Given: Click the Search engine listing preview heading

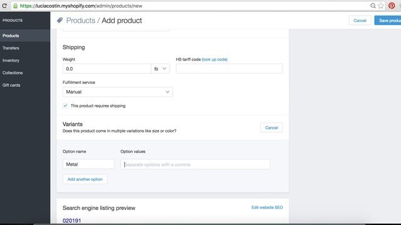Looking at the screenshot, I should [99, 208].
